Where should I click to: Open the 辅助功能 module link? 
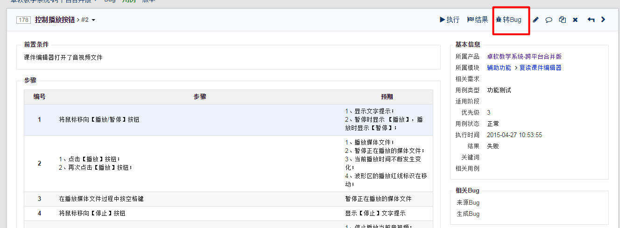point(499,68)
